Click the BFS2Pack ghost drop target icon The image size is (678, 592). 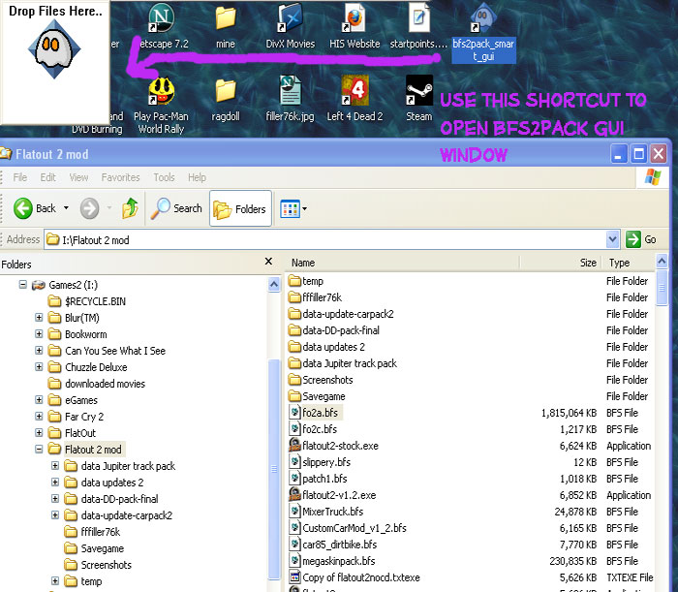[x=54, y=48]
